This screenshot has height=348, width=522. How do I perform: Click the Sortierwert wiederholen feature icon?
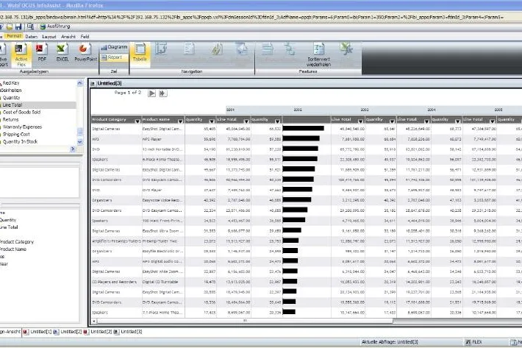click(318, 55)
